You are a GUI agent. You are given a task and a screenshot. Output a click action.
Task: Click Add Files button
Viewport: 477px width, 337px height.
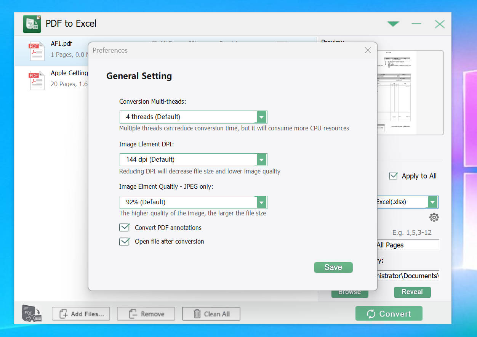tap(81, 314)
